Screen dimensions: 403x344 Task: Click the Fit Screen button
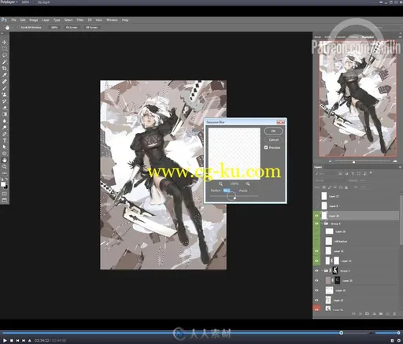coord(72,28)
